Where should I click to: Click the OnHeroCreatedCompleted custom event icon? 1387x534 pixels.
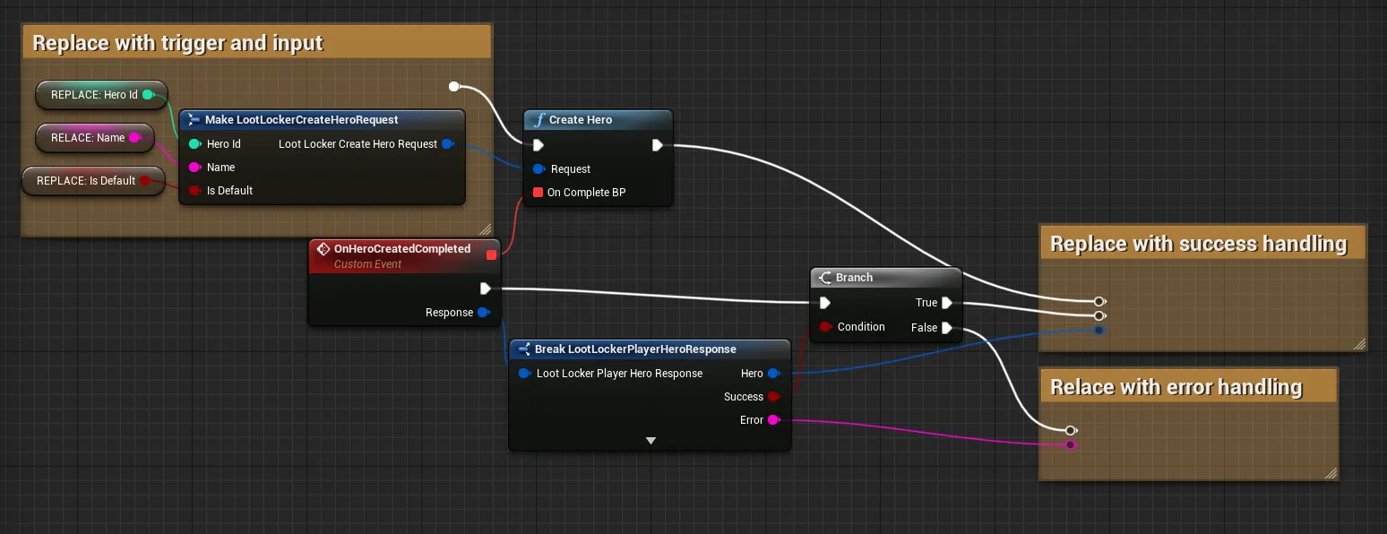coord(323,249)
